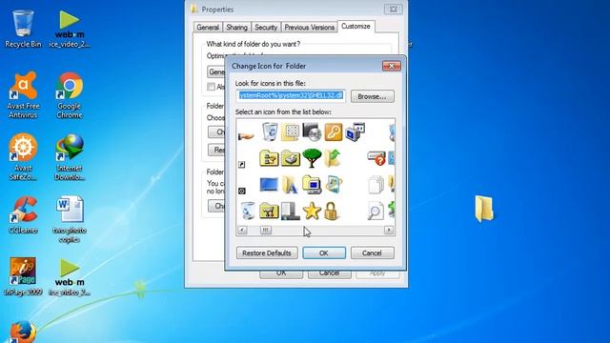Screen dimensions: 610x343
Task: Confirm icon with Change Icon OK button
Action: pyautogui.click(x=324, y=252)
